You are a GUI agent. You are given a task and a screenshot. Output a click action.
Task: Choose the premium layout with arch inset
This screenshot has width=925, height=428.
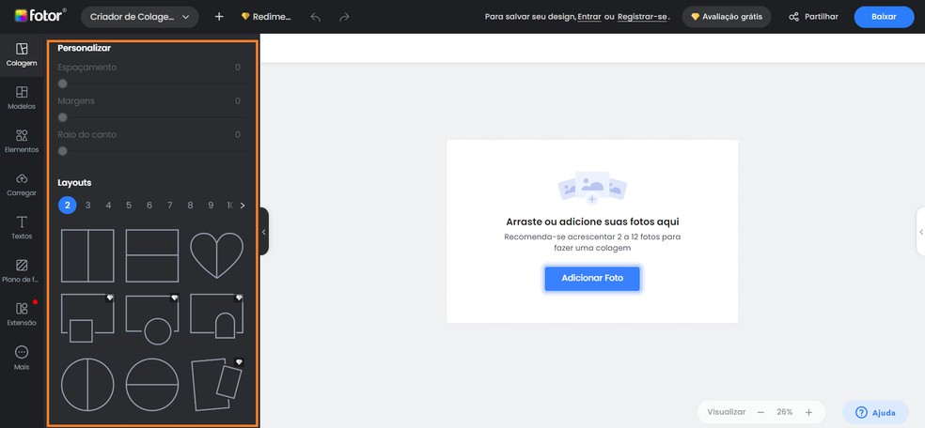click(216, 316)
